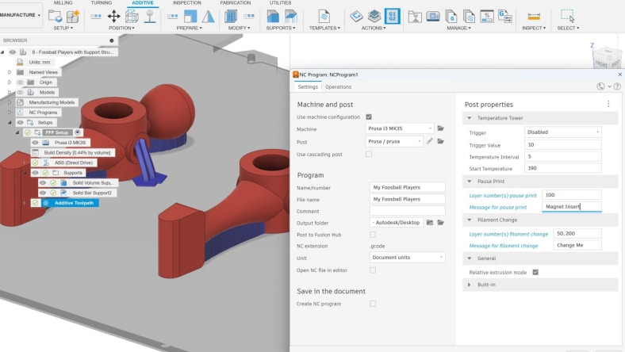The width and height of the screenshot is (625, 352).
Task: Open the Unit dropdown showing Document units
Action: pos(407,257)
